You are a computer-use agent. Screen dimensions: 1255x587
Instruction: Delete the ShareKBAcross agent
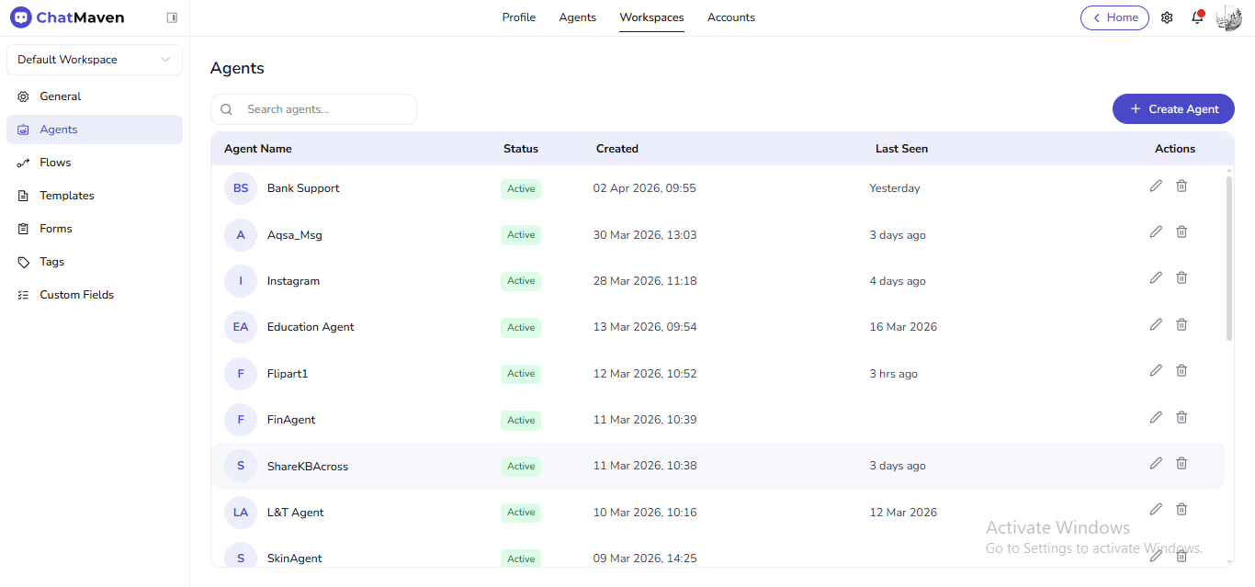point(1182,463)
